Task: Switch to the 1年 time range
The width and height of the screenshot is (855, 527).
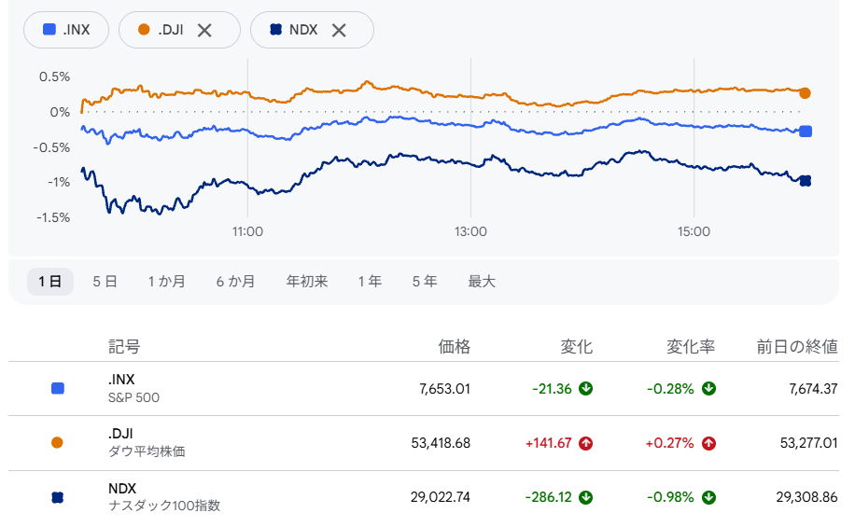Action: click(x=370, y=282)
